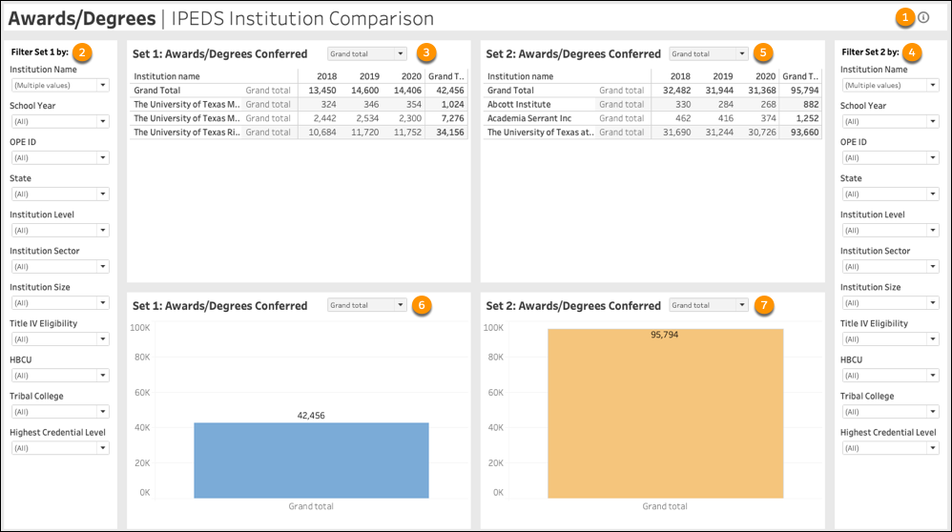Click Grand Total row label in Set 2 table
The height and width of the screenshot is (532, 952).
[510, 91]
